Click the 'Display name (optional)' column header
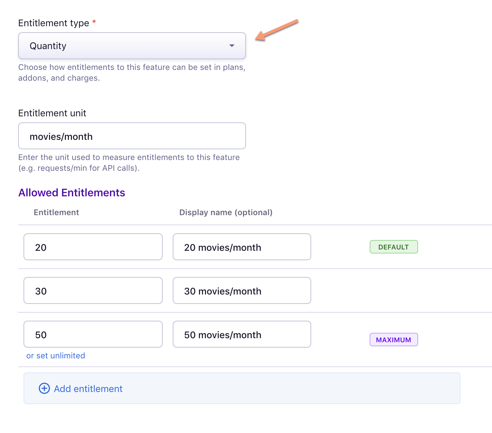This screenshot has height=433, width=492. pos(226,212)
